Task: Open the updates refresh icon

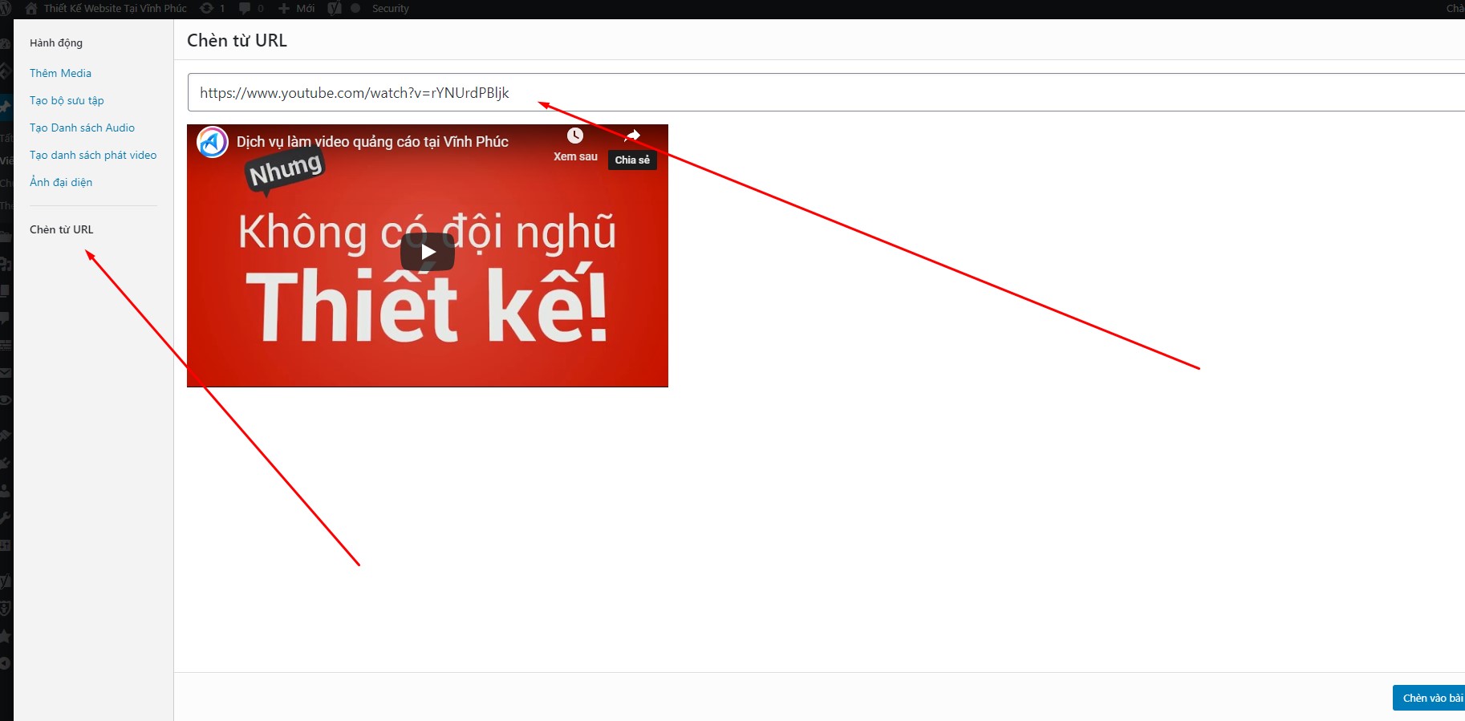Action: (206, 9)
